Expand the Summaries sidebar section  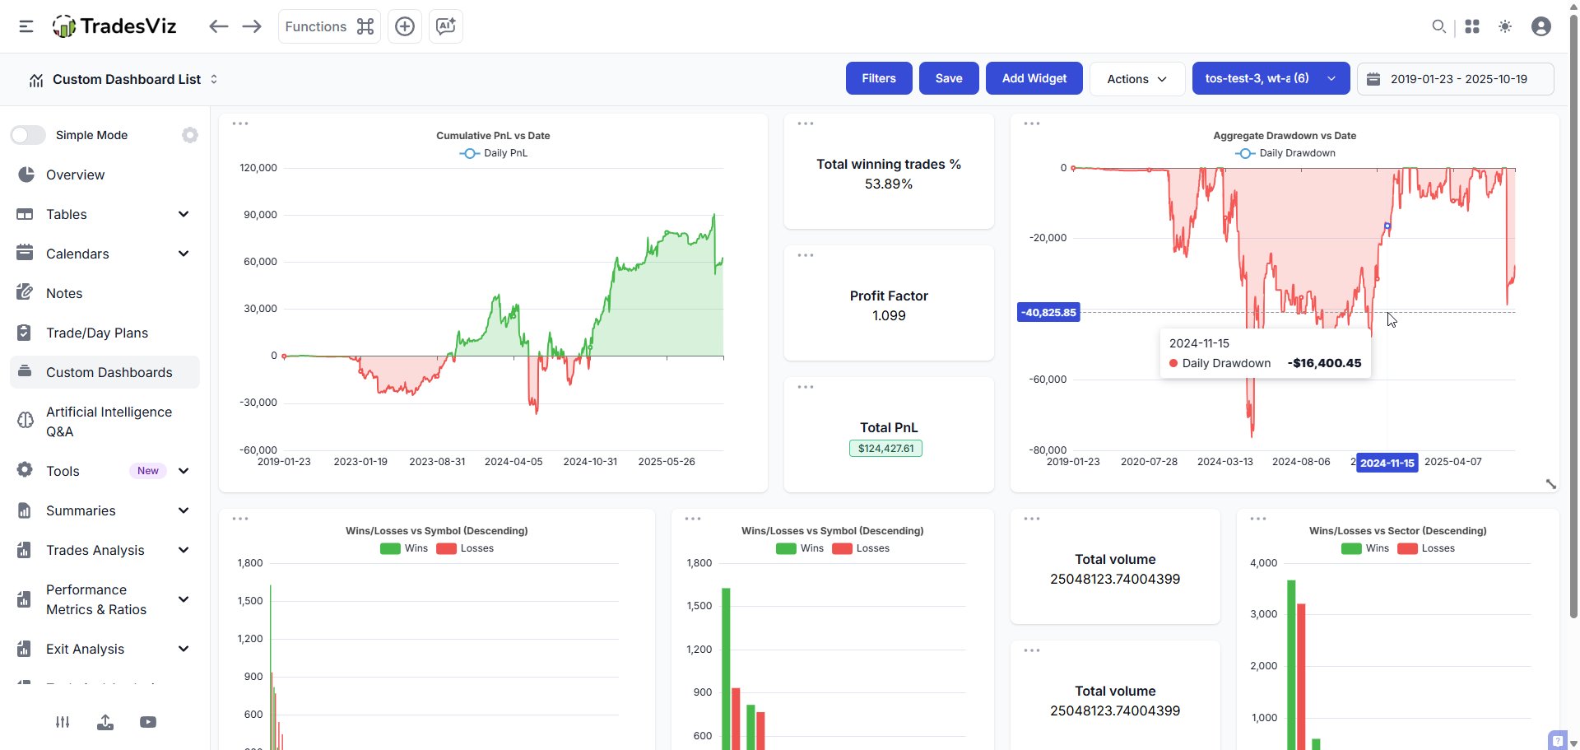click(x=105, y=510)
